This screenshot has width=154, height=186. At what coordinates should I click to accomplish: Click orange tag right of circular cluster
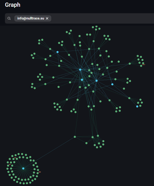point(40,172)
